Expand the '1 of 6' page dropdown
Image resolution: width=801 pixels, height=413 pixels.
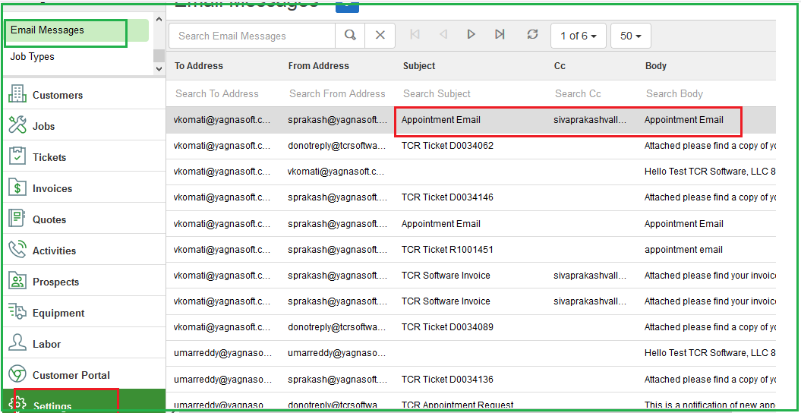pyautogui.click(x=578, y=36)
